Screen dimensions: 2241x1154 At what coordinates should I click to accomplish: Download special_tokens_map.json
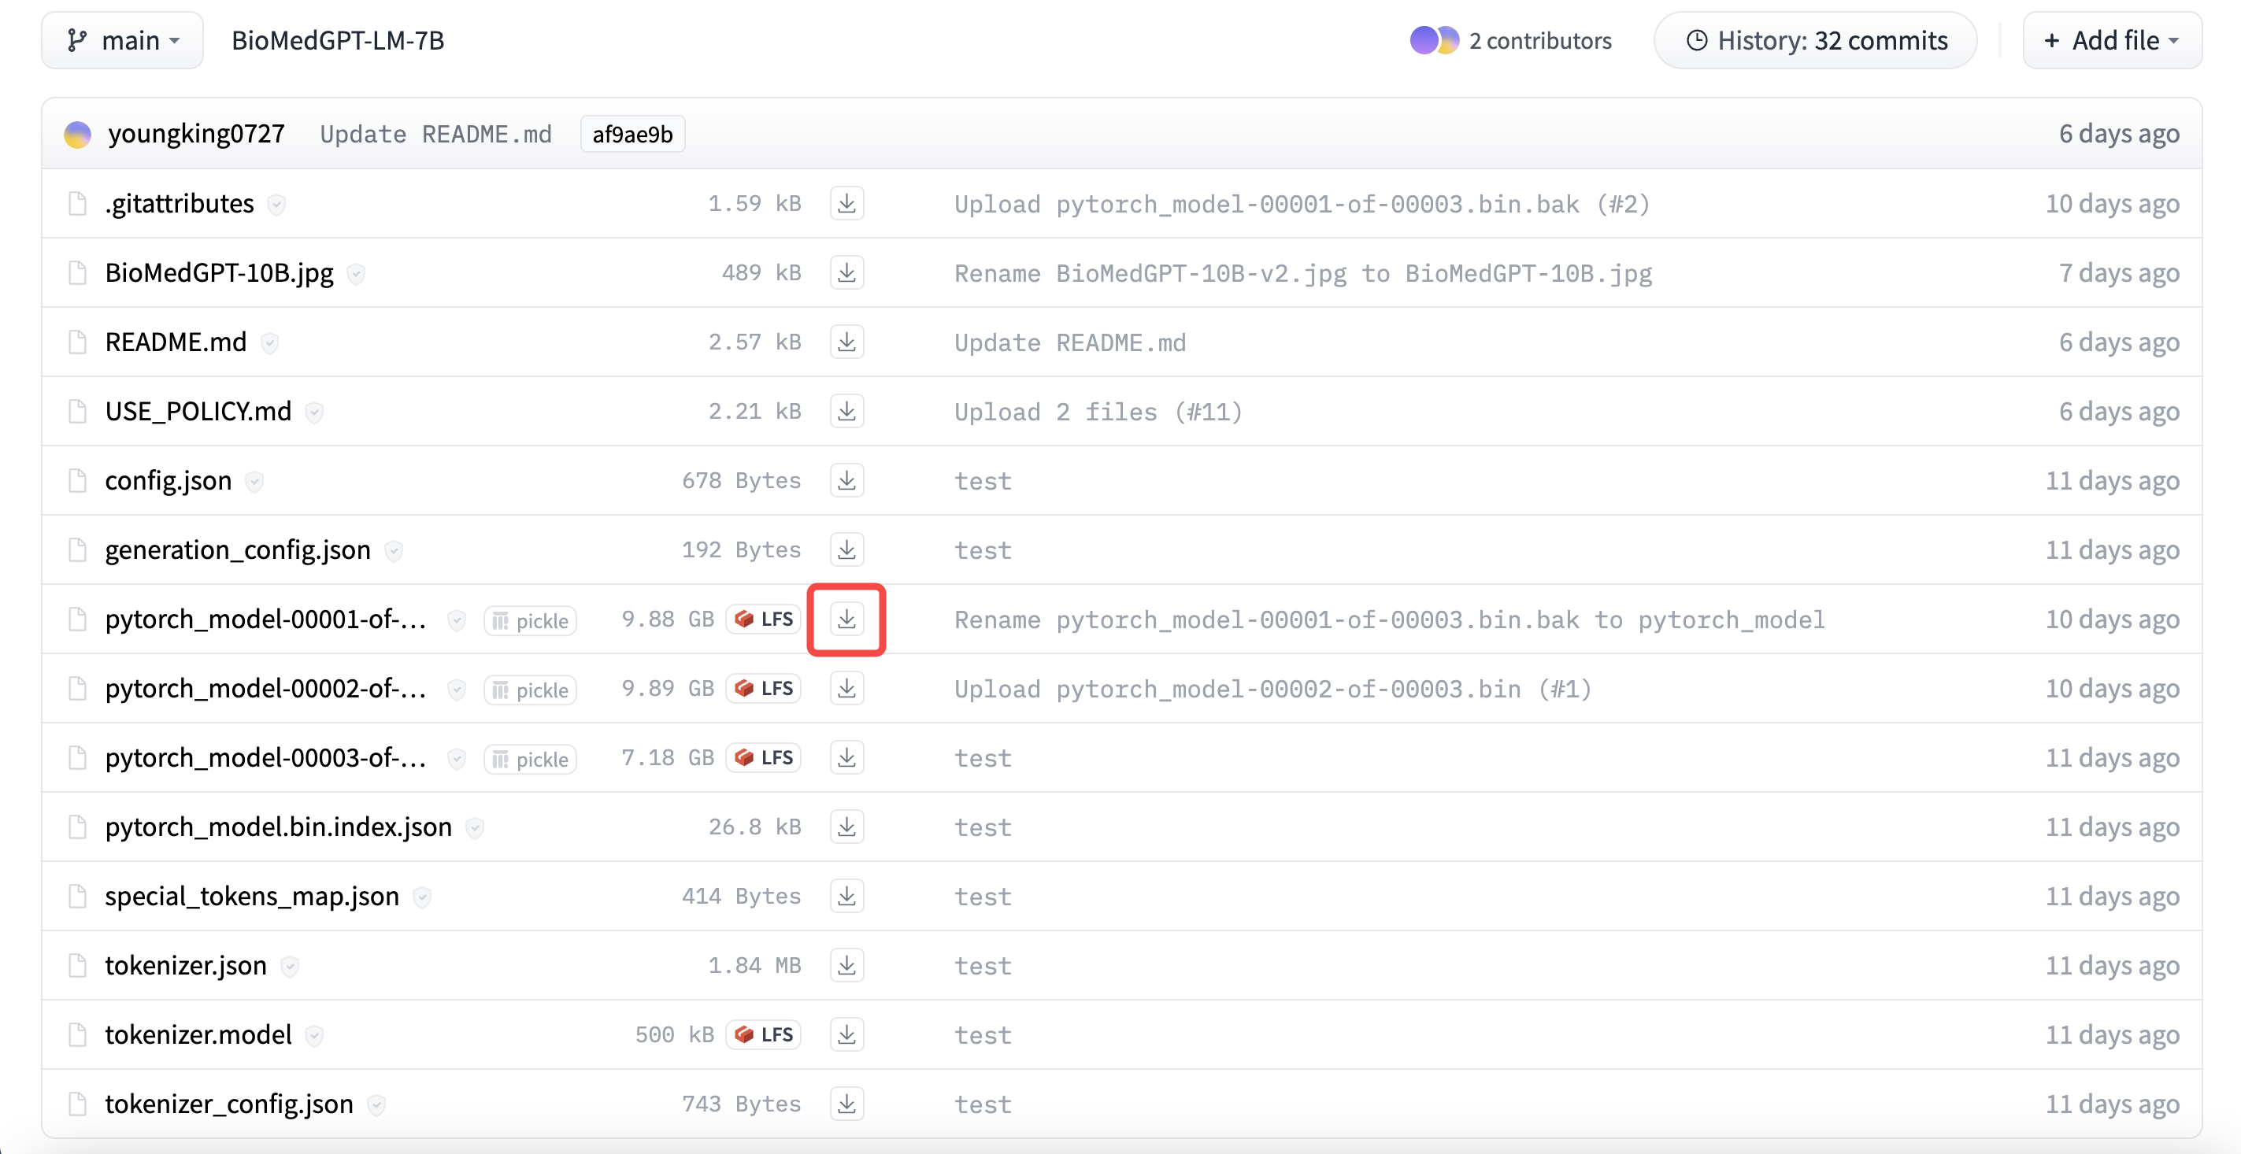846,896
